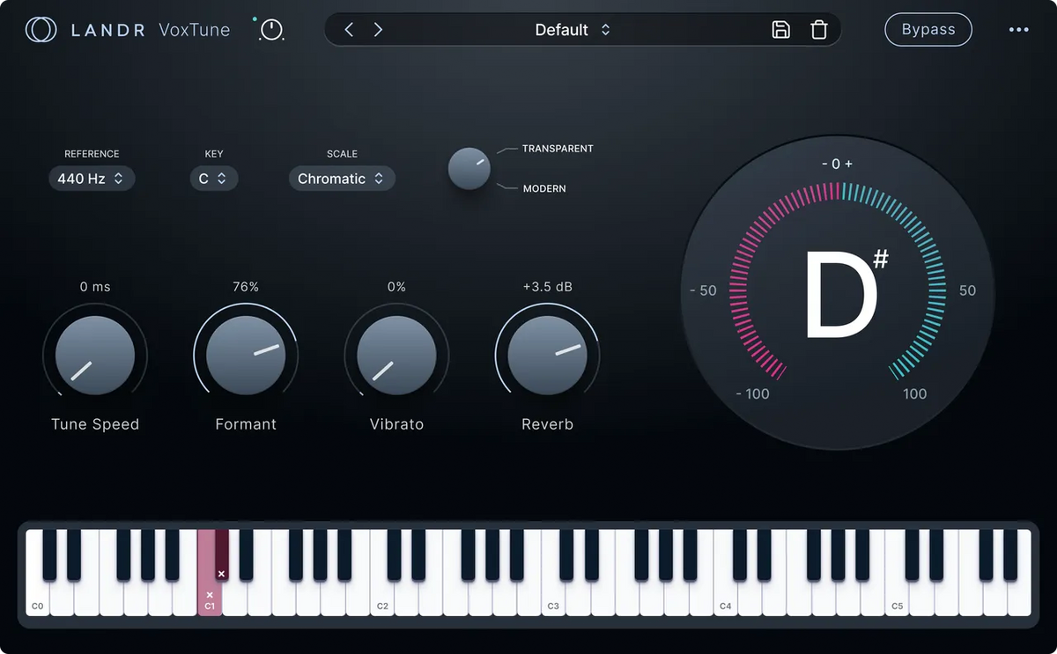Go to previous preset with left arrow
Image resolution: width=1057 pixels, height=654 pixels.
[348, 29]
